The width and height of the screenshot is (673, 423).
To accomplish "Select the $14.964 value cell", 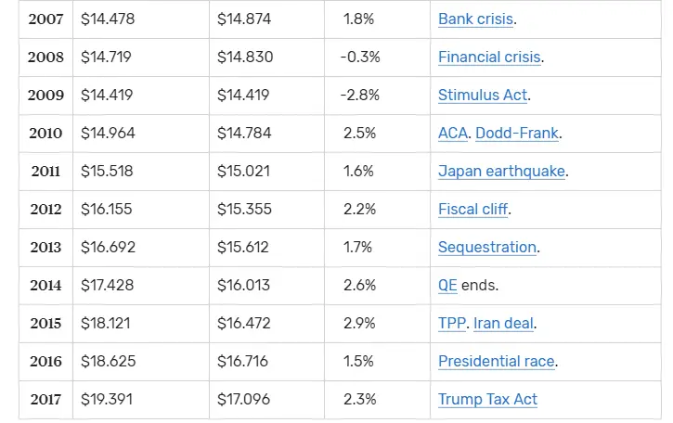I will tap(108, 134).
